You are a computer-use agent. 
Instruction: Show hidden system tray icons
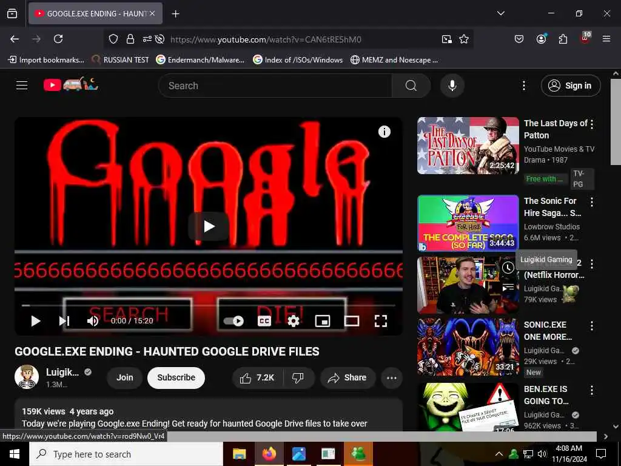coord(499,454)
